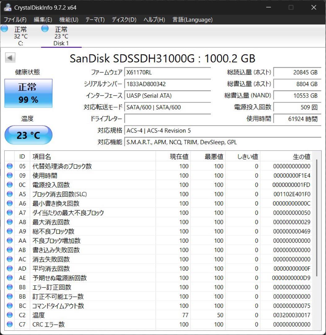Click status orb for ID A7 row
The width and height of the screenshot is (326, 335).
coord(10,212)
